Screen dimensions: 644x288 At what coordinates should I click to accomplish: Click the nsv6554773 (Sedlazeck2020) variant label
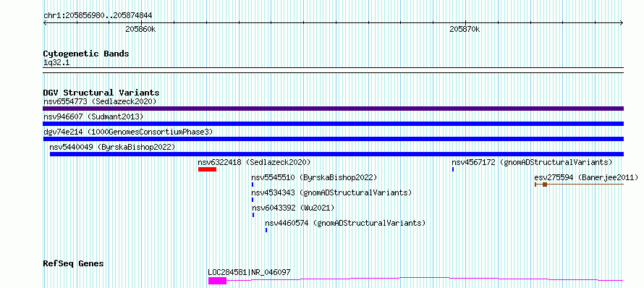click(x=100, y=101)
